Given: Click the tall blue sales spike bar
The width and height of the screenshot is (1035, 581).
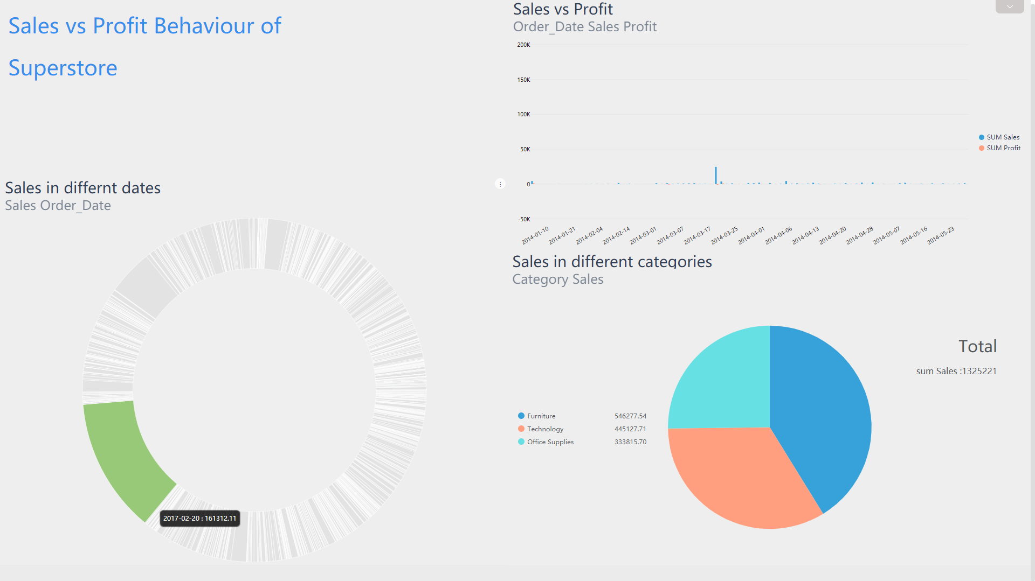Looking at the screenshot, I should (x=716, y=176).
